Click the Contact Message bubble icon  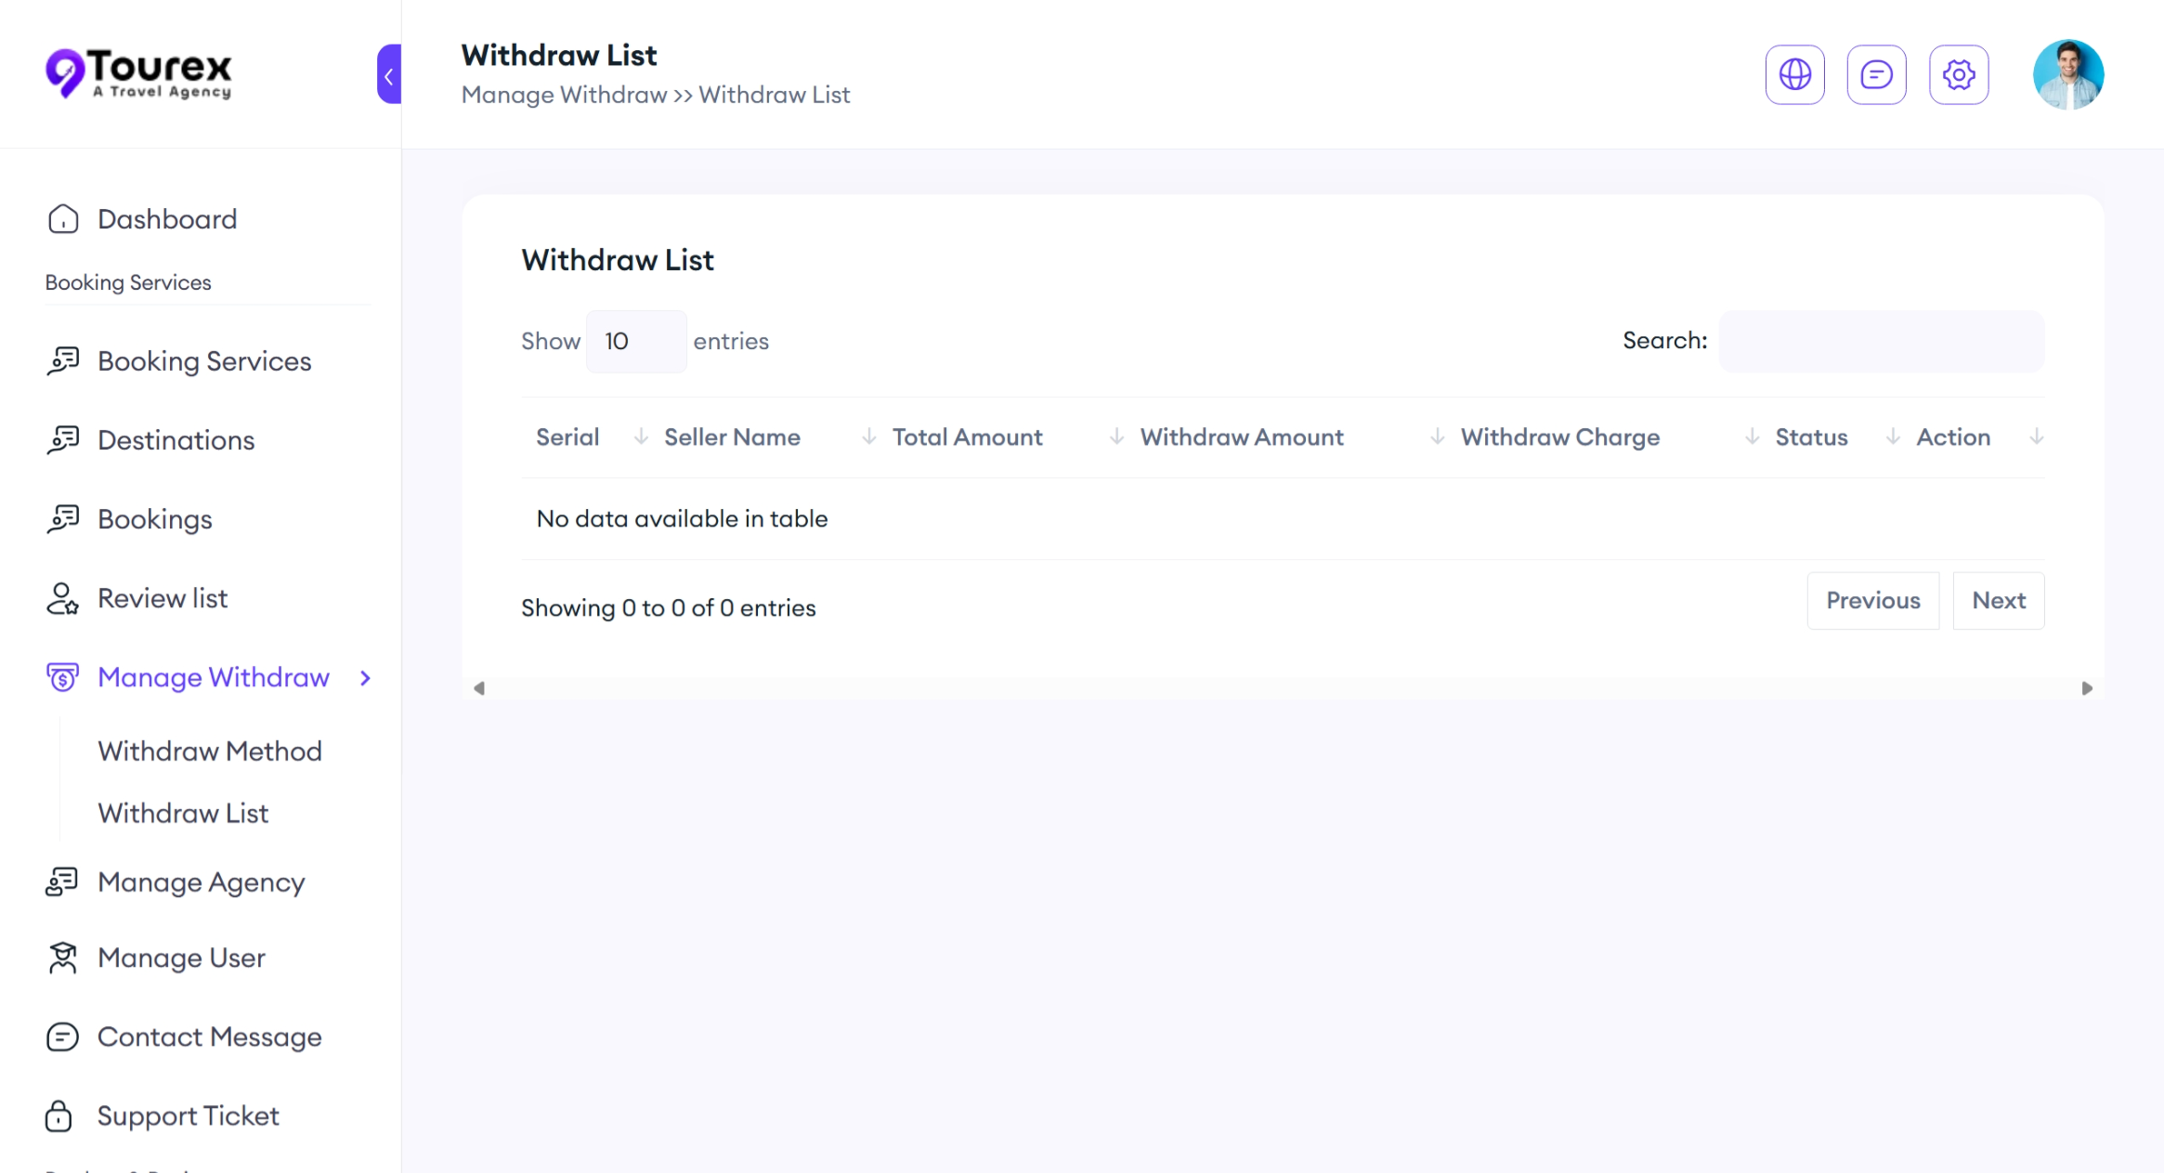point(62,1036)
